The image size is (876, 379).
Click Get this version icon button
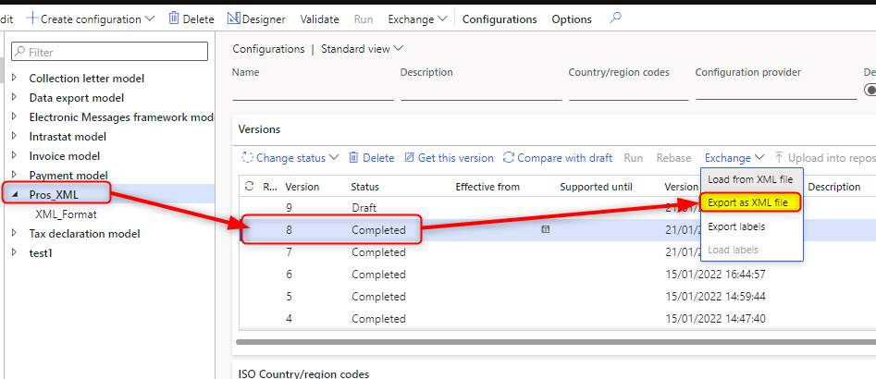pyautogui.click(x=411, y=158)
